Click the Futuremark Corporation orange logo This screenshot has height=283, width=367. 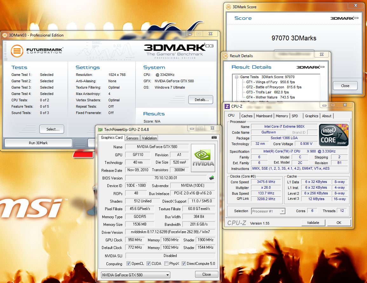(17, 51)
